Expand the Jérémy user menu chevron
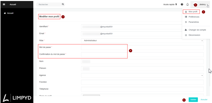Viewport: 212px width, 103px height. pyautogui.click(x=207, y=4)
